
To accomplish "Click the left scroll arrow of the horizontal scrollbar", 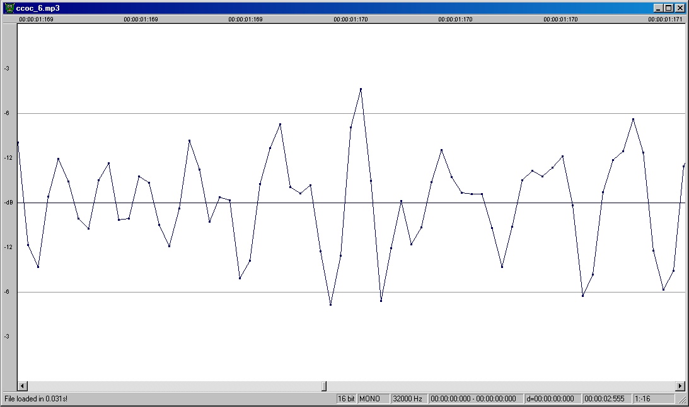I will (x=22, y=386).
